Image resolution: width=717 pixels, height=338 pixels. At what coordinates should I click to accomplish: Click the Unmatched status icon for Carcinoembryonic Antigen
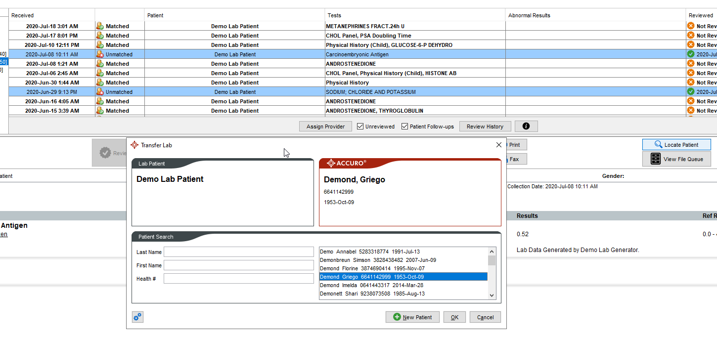(x=100, y=54)
